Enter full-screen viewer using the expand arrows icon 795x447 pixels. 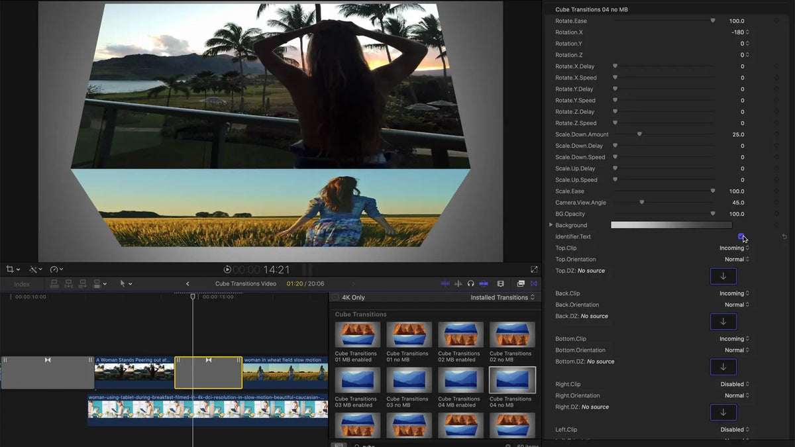[x=534, y=270]
